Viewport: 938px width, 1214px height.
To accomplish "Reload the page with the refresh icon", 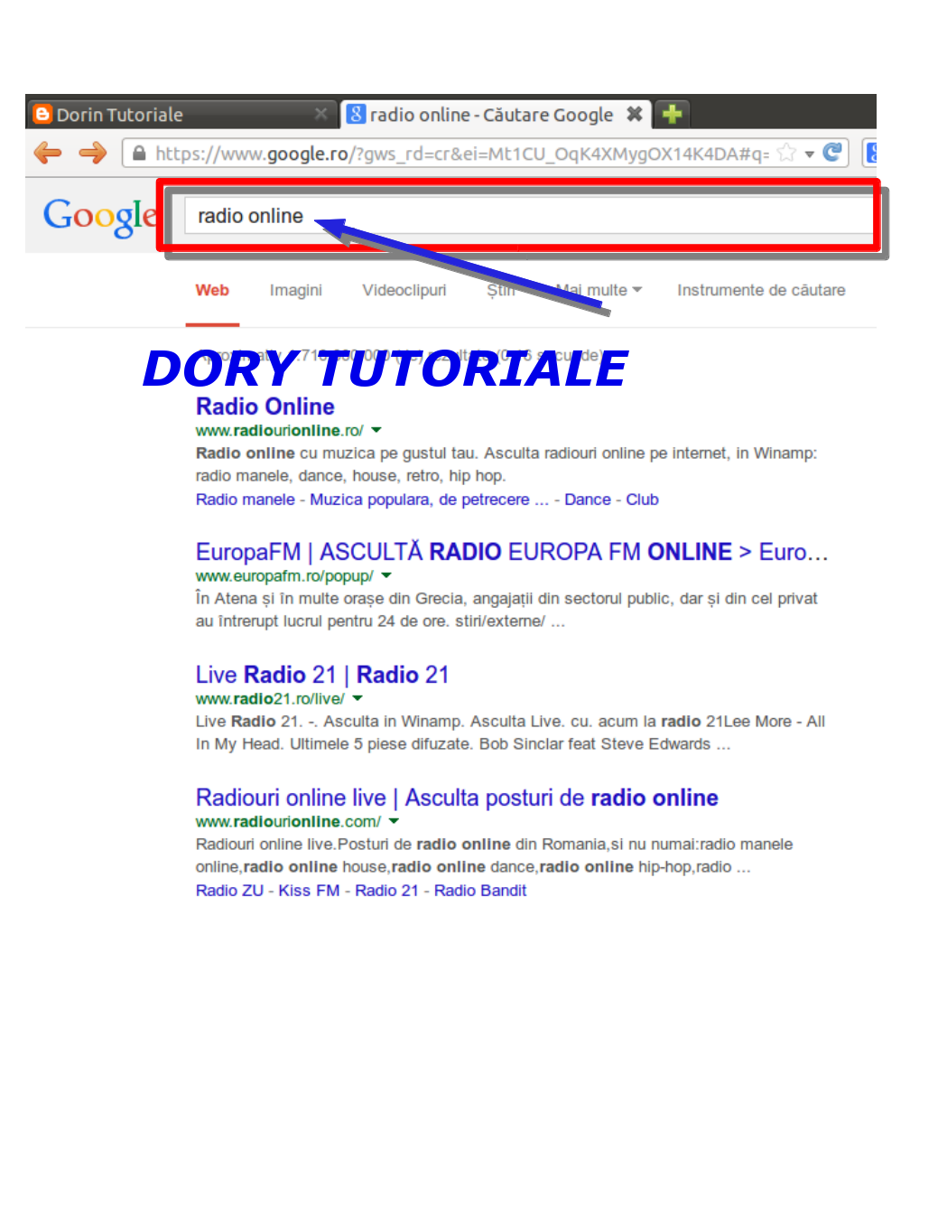I will pyautogui.click(x=832, y=152).
